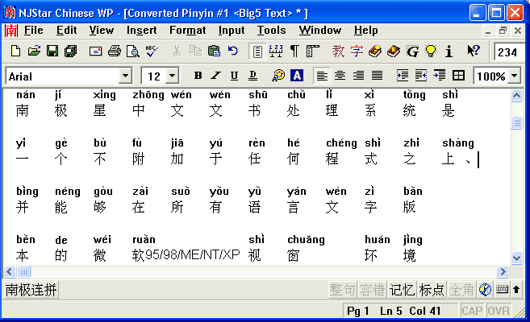Click the vertical scrollbar down arrow
Viewport: 530px width, 322px height.
[516, 258]
